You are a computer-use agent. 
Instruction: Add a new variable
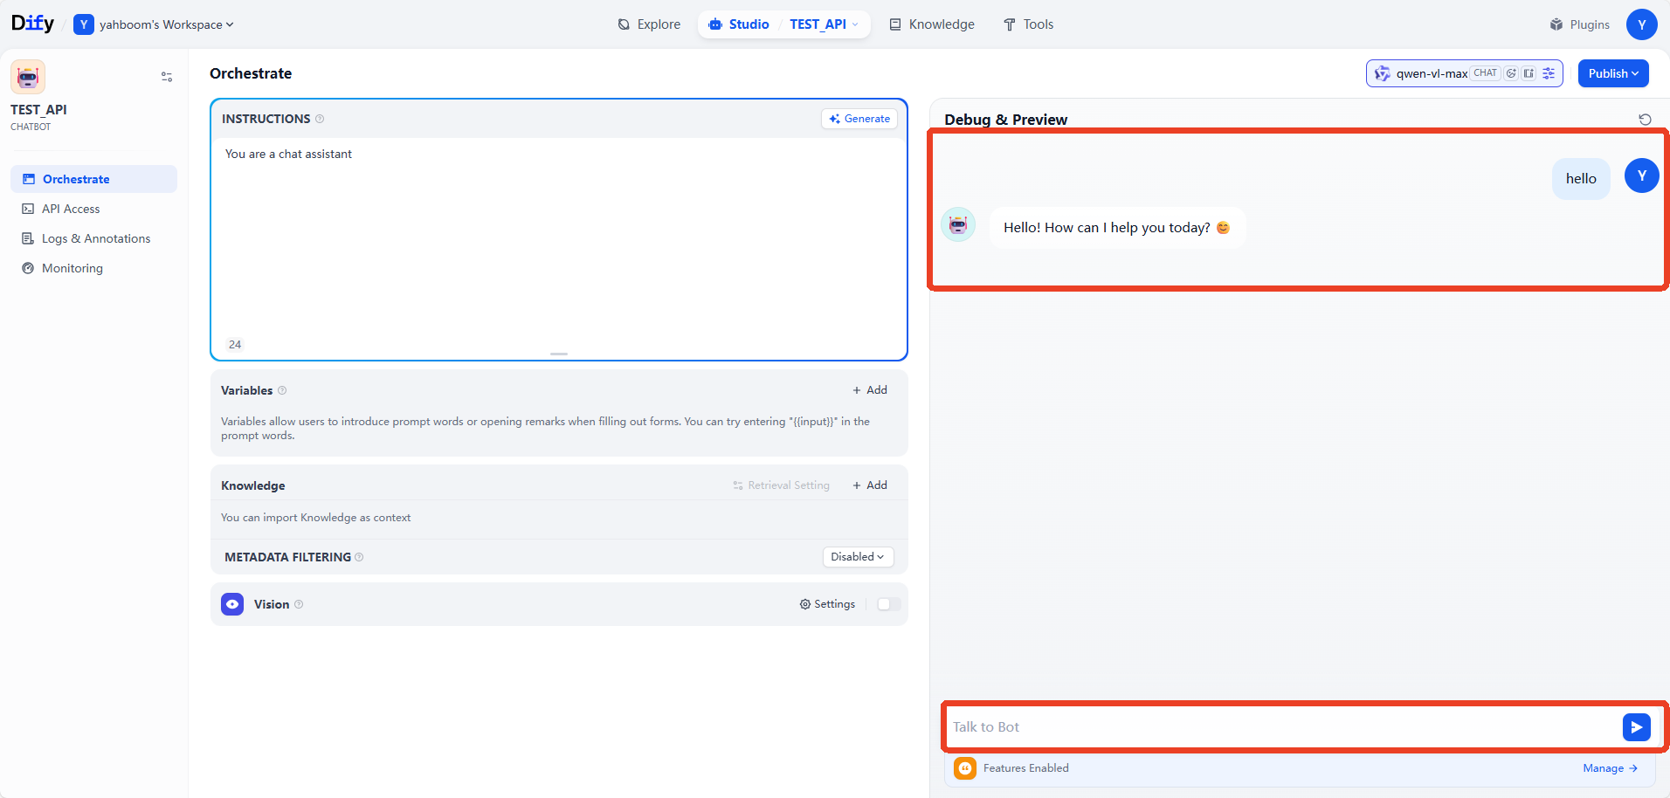click(x=870, y=390)
